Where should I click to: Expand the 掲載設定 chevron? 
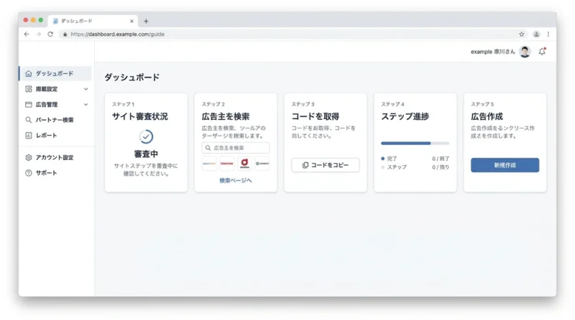(x=86, y=89)
